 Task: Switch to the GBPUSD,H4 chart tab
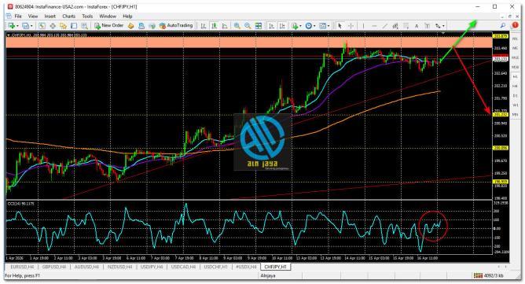pos(54,267)
